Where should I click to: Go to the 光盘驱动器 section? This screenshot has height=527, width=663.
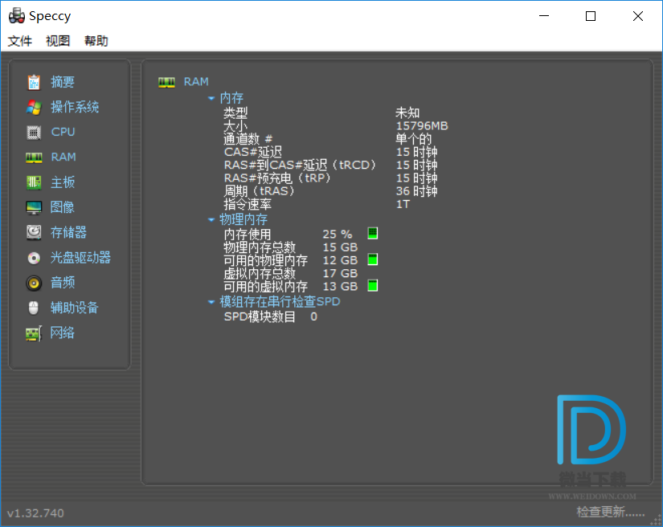(80, 257)
